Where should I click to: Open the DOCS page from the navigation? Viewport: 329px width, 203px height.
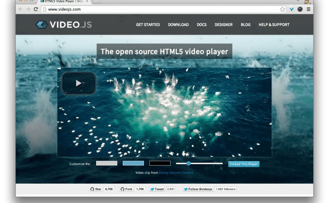tap(201, 25)
